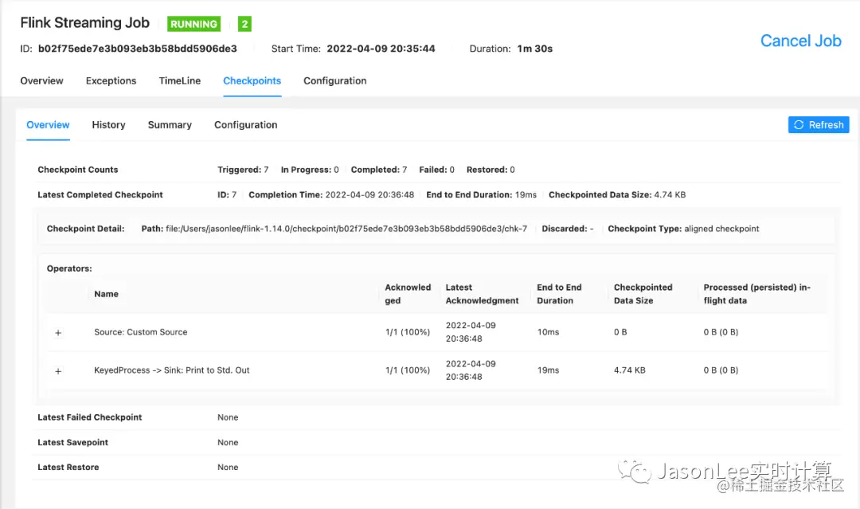Click the checkpoint path ending in chk-7
The width and height of the screenshot is (860, 509).
[346, 229]
